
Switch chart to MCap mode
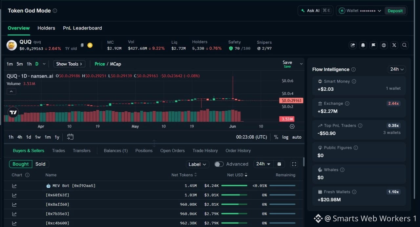[115, 64]
